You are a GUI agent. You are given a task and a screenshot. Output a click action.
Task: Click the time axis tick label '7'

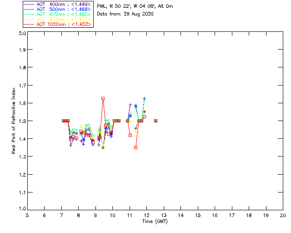click(x=61, y=215)
